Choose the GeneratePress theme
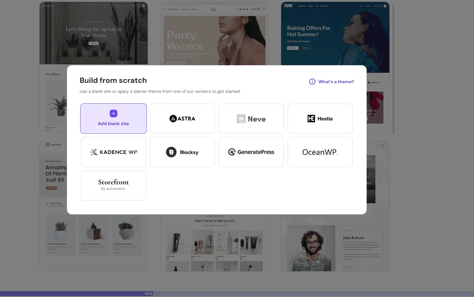This screenshot has width=474, height=297. tap(251, 152)
